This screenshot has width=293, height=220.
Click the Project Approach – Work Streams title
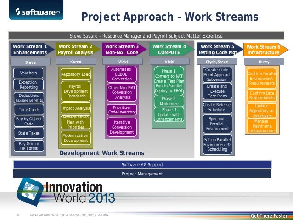click(170, 17)
